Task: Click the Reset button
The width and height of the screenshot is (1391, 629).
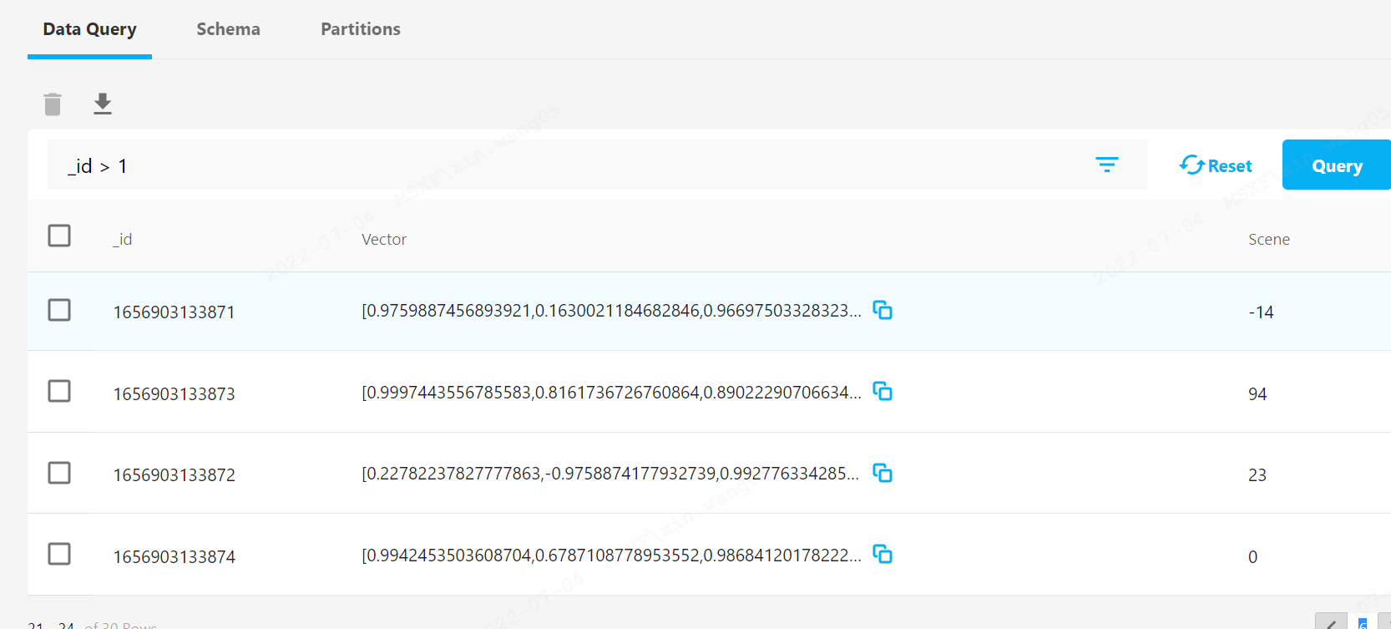Action: (x=1216, y=165)
